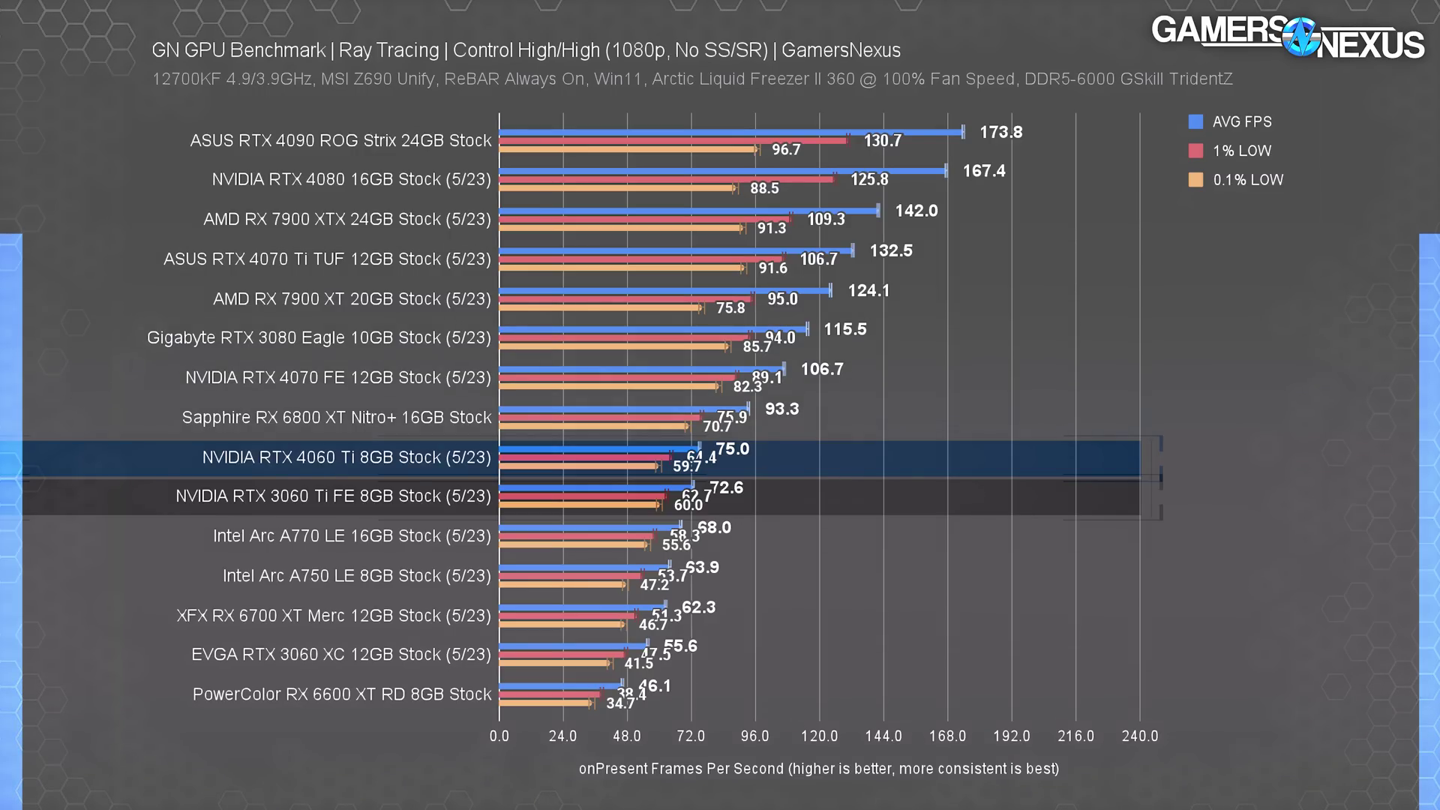Click the onPresent Frames Per Second axis title

[818, 769]
